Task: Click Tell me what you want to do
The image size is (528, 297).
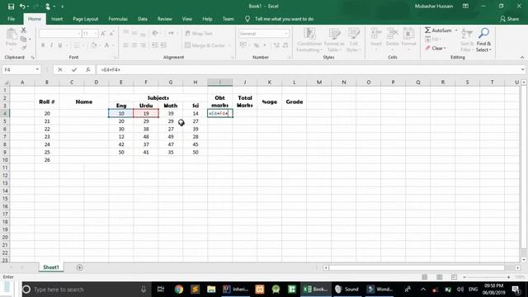Action: pos(284,19)
